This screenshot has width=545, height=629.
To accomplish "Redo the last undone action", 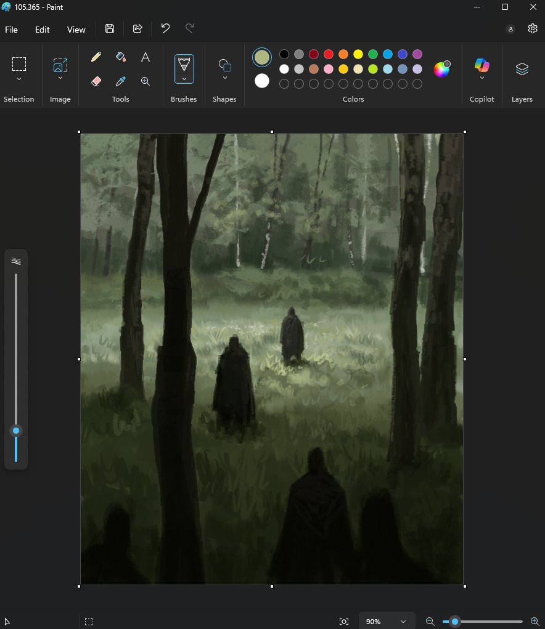I will (x=189, y=28).
